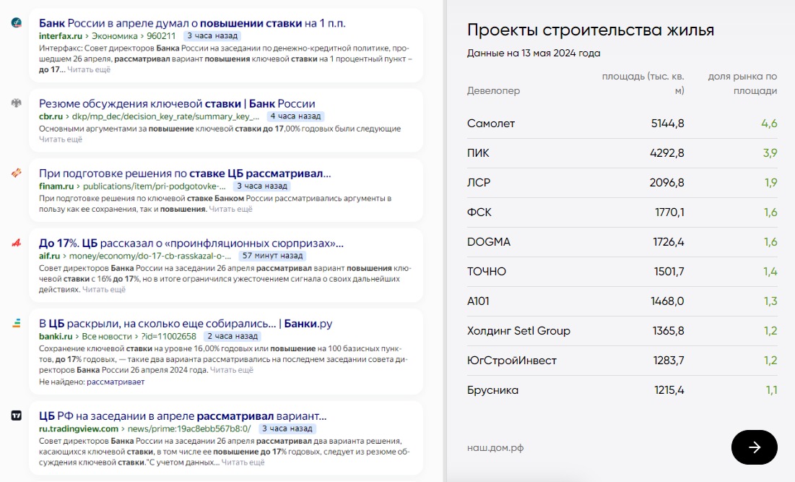Image resolution: width=795 pixels, height=482 pixels.
Task: Select the 'А101' developer name
Action: (x=478, y=301)
